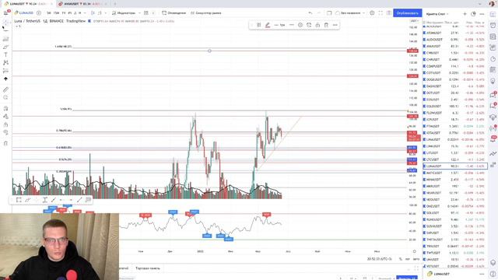The width and height of the screenshot is (498, 280).
Task: Select DOGEUSDT in the watchlist
Action: click(x=454, y=79)
